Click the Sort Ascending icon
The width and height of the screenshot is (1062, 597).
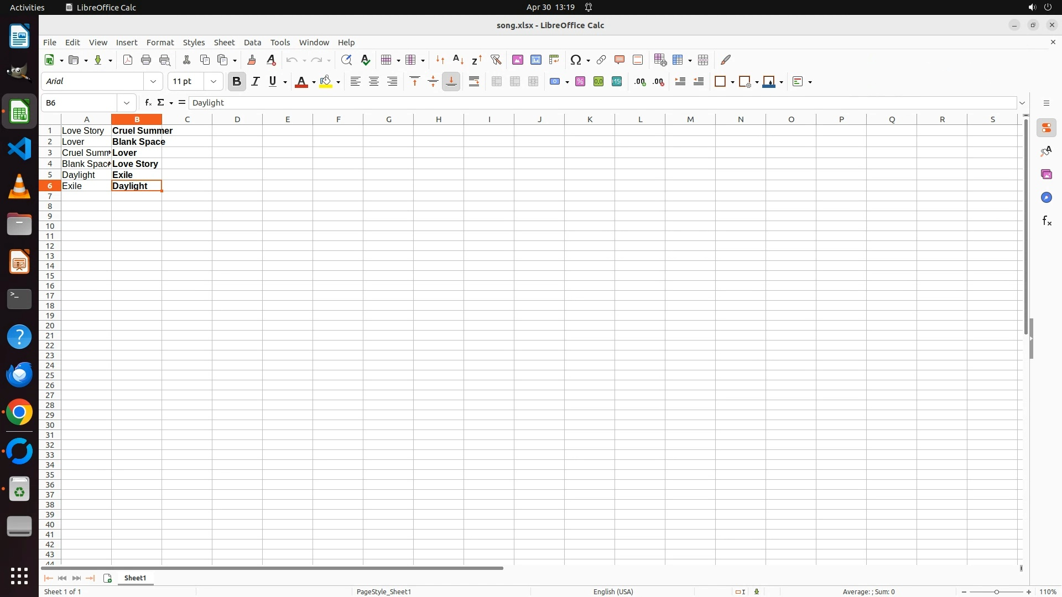click(458, 60)
